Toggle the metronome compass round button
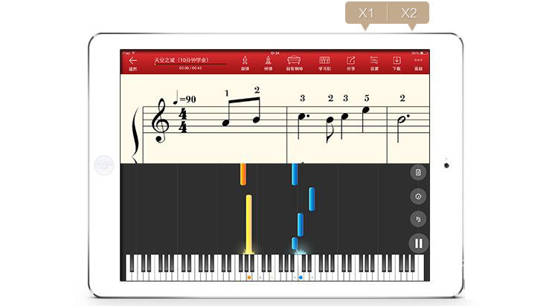The image size is (558, 306). (418, 196)
